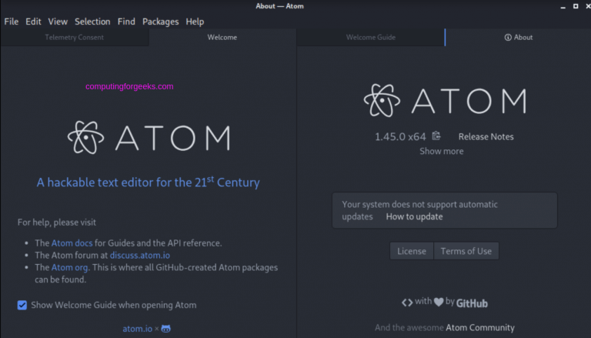591x338 pixels.
Task: Uncheck Show Welcome Guide when opening Atom
Action: [22, 305]
